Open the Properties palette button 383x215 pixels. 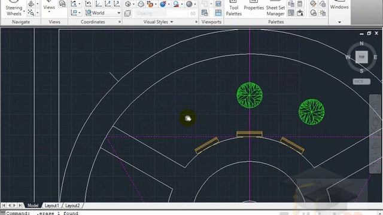coord(254,6)
